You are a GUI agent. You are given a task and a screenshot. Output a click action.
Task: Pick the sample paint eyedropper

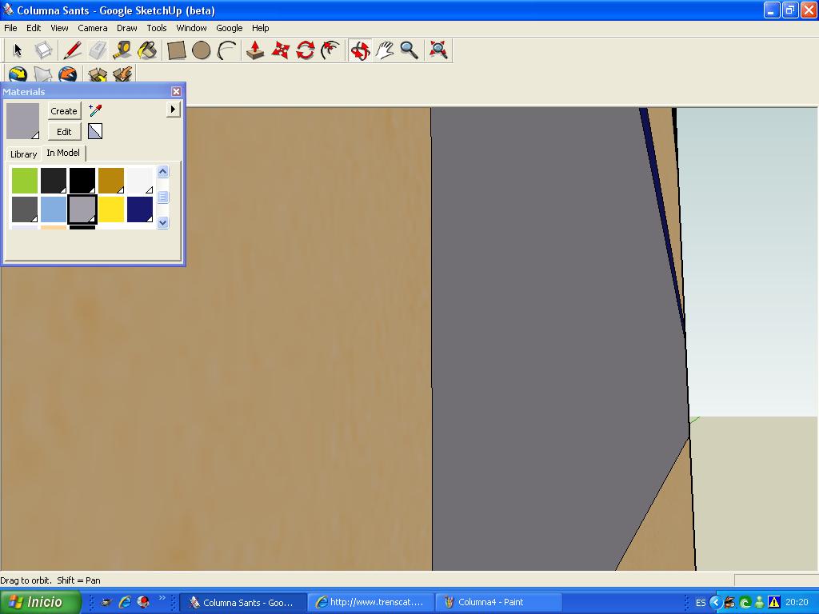95,110
